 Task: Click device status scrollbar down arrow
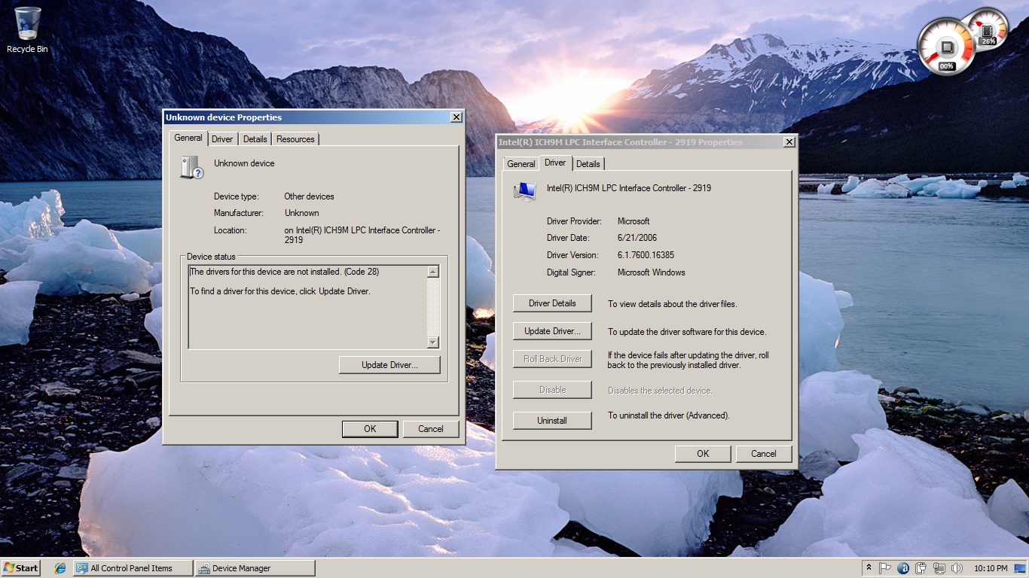point(432,342)
